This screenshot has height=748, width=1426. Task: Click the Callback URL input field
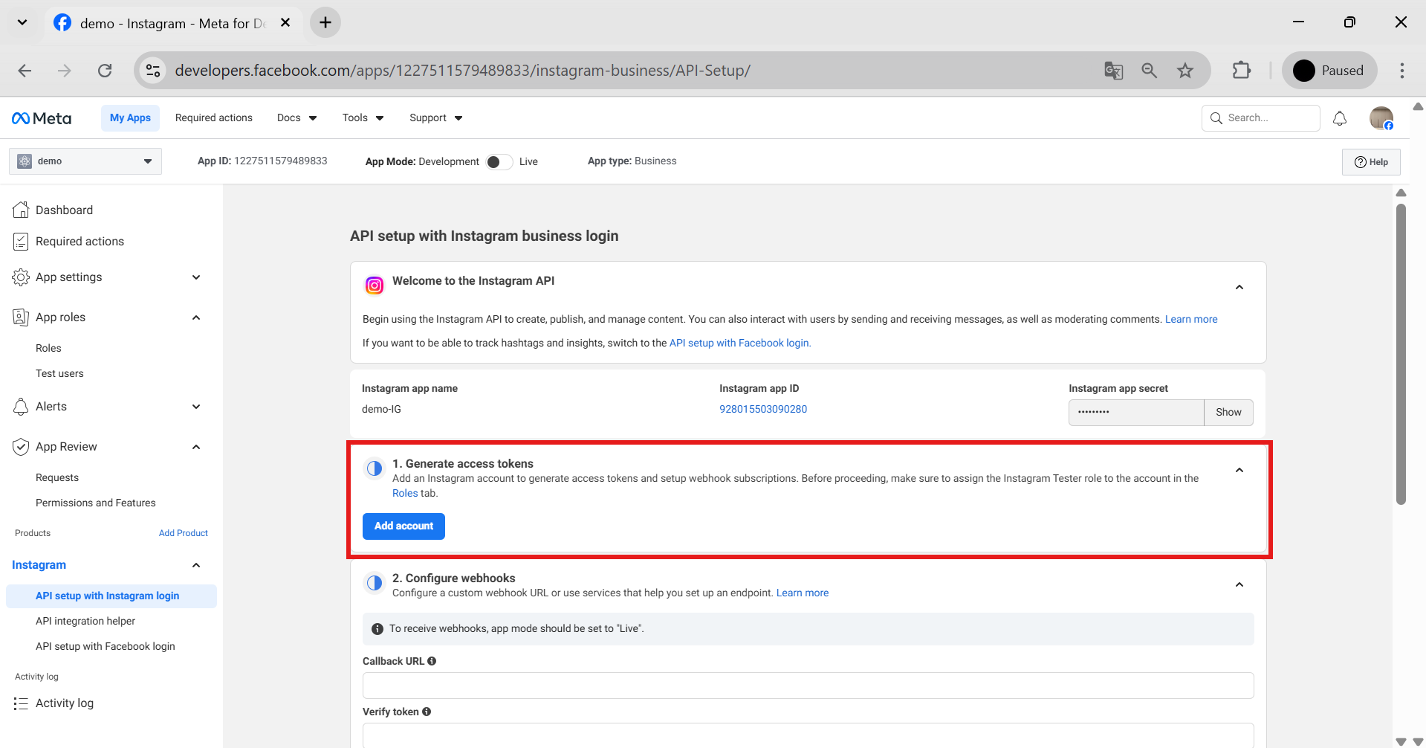point(808,686)
